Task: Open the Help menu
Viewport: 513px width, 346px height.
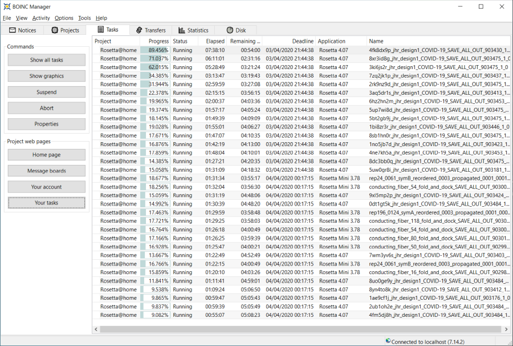Action: (x=101, y=18)
